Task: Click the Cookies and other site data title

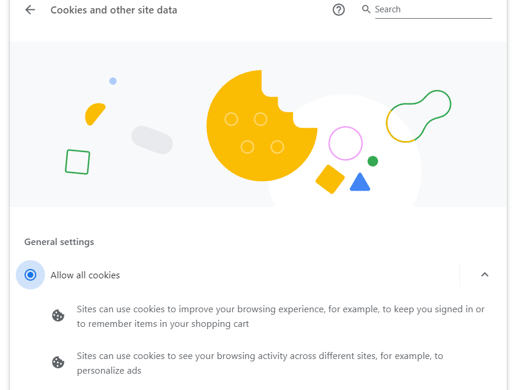Action: click(x=114, y=10)
